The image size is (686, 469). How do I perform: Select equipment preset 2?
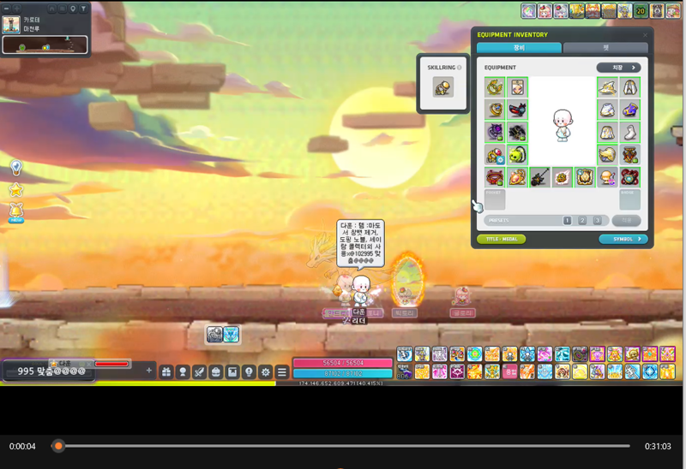582,221
